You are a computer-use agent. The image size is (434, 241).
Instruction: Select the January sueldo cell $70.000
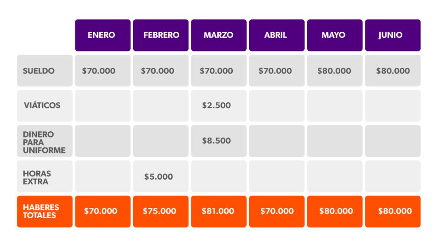point(103,71)
